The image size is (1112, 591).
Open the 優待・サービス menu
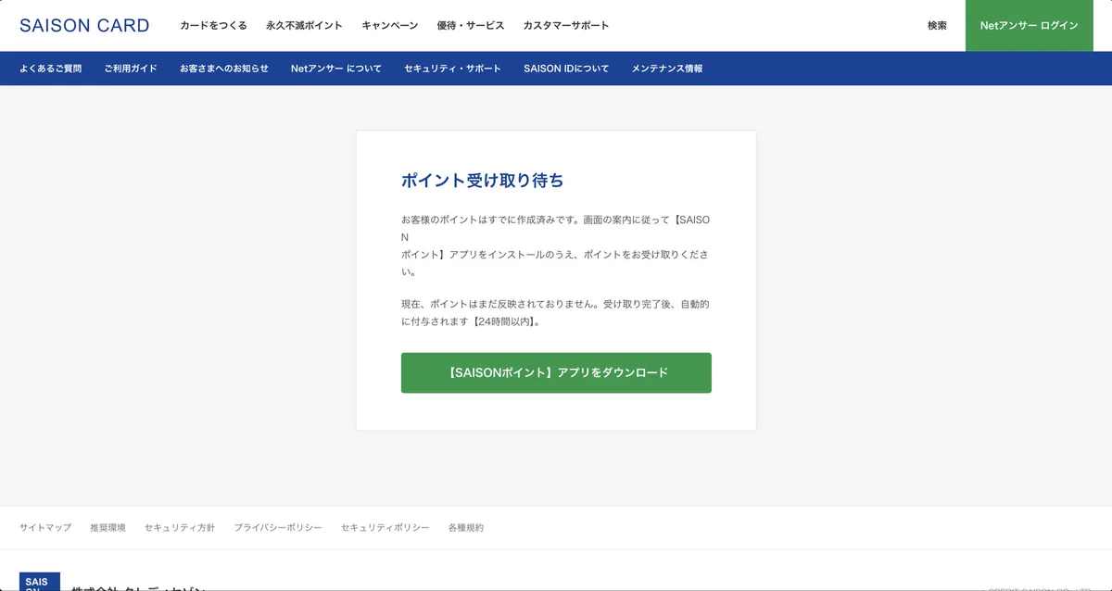(x=471, y=26)
